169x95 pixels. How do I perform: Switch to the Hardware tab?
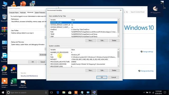click(x=23, y=13)
